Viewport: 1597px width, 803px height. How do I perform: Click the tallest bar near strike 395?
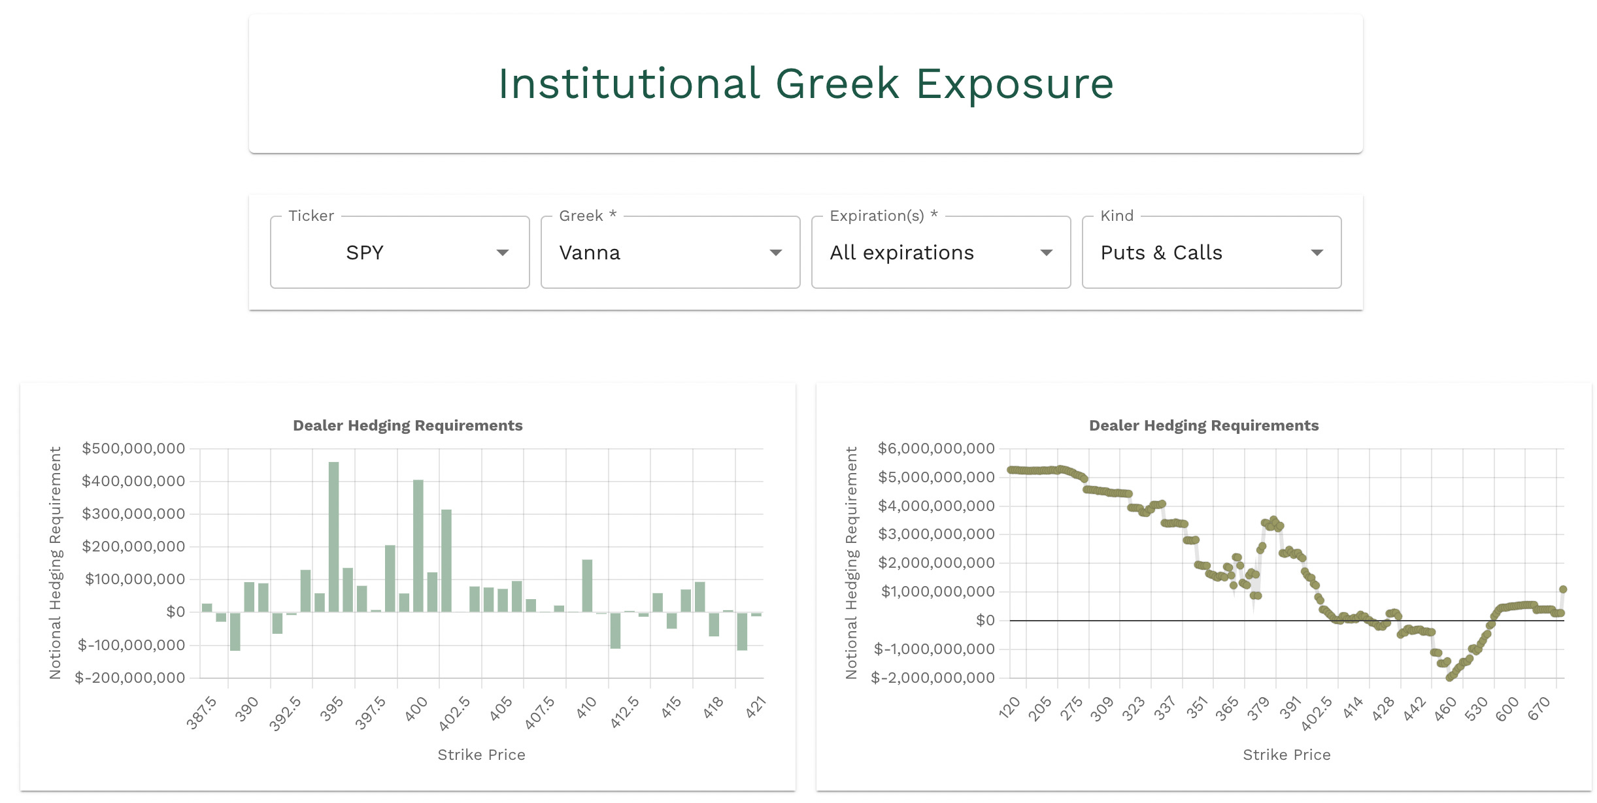333,536
